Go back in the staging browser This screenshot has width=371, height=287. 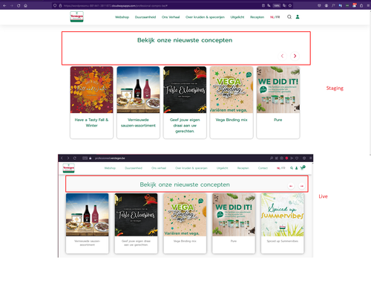(x=4, y=5)
